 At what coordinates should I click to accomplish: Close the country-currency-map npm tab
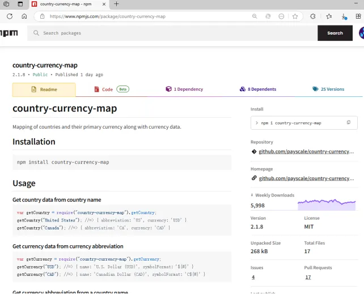point(104,4)
